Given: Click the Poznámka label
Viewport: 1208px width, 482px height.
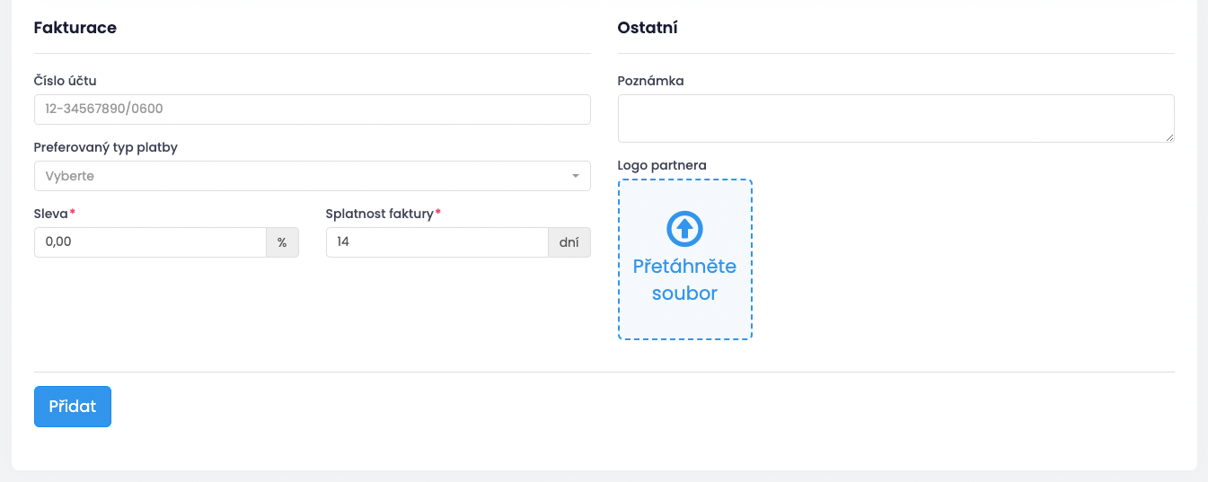Looking at the screenshot, I should click(x=650, y=81).
